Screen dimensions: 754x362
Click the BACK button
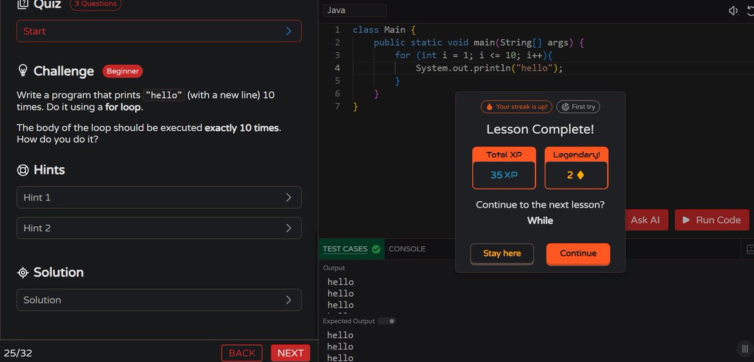coord(242,353)
